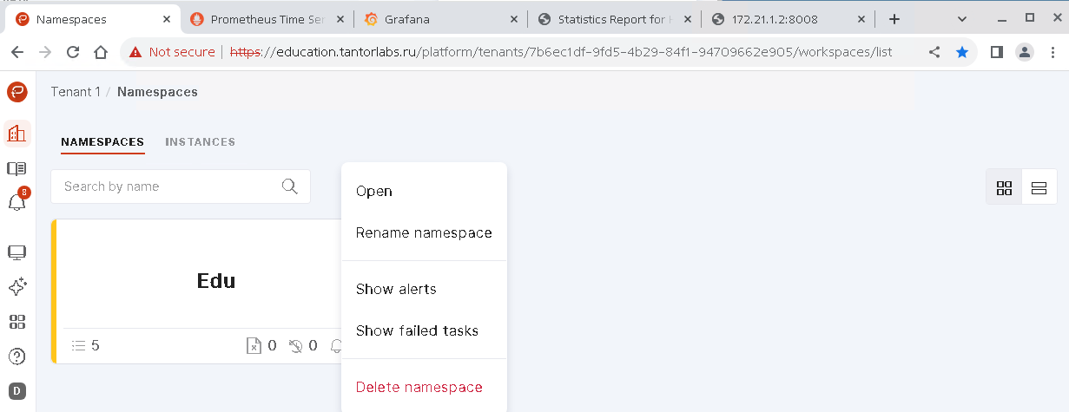Click the Tenant 1 breadcrumb link
The image size is (1069, 412).
tap(75, 92)
